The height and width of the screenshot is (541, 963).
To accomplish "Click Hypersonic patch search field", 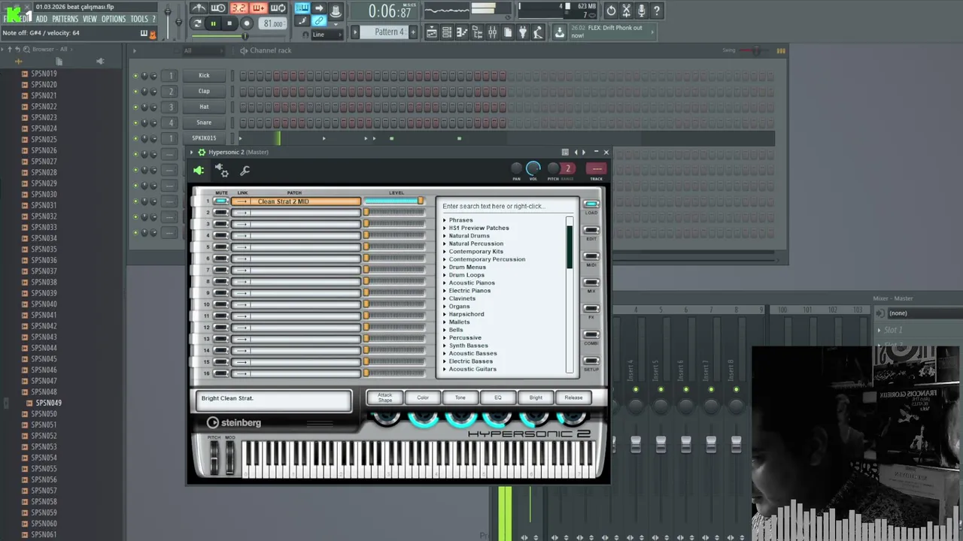I will click(x=508, y=206).
